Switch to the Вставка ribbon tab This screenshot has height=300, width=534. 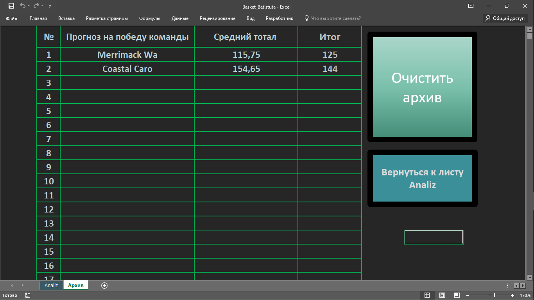coord(66,18)
